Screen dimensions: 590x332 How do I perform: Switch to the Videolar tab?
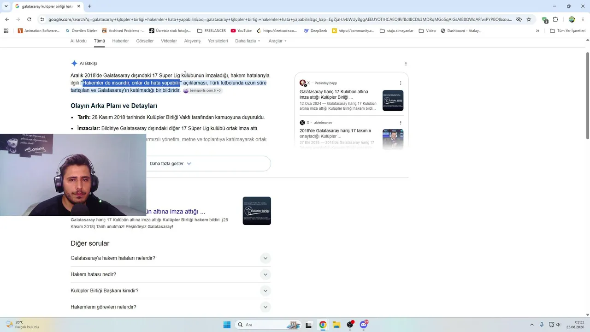click(x=169, y=41)
